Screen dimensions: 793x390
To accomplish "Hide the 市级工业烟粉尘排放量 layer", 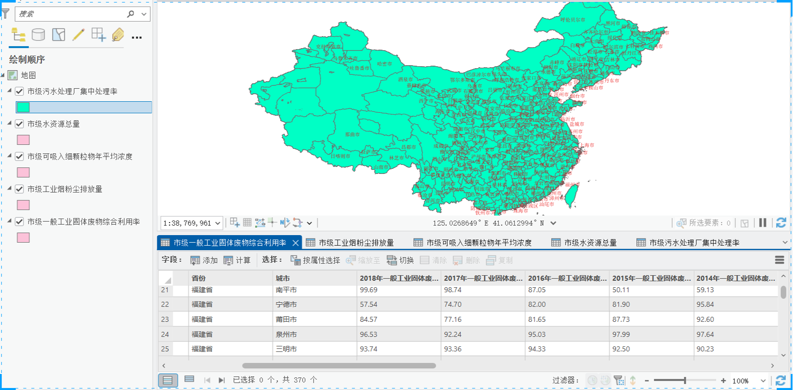I will pyautogui.click(x=20, y=189).
